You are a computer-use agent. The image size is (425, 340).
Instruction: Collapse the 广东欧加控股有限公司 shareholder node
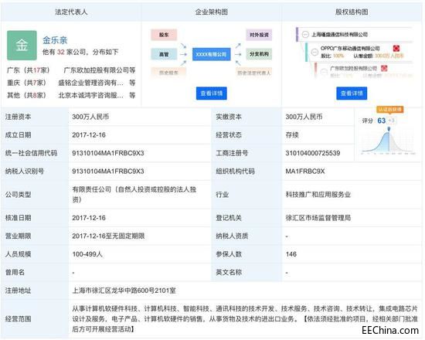coord(324,72)
